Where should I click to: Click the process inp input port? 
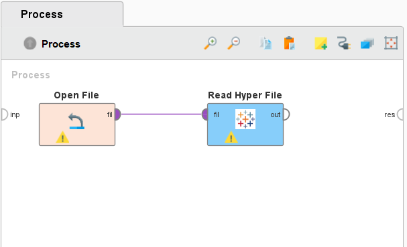[x=5, y=114]
